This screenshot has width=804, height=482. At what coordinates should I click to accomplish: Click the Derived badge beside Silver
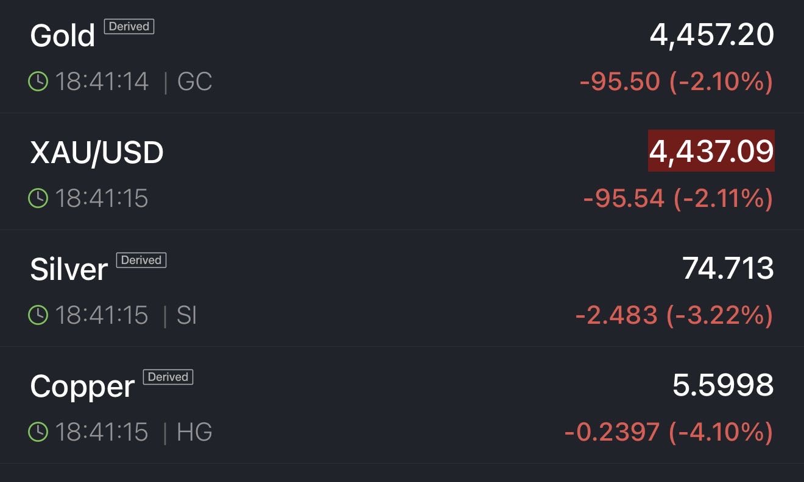pos(141,260)
